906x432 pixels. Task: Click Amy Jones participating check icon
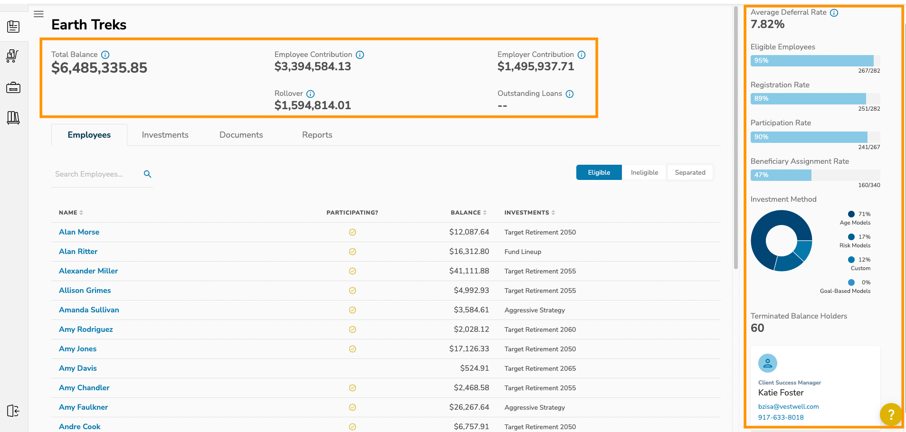pos(353,349)
